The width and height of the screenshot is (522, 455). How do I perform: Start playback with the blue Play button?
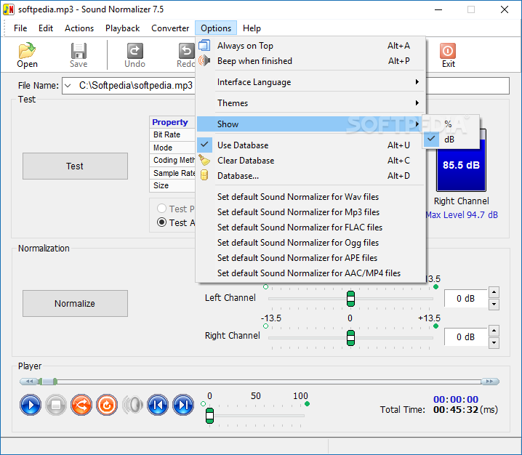[x=31, y=405]
